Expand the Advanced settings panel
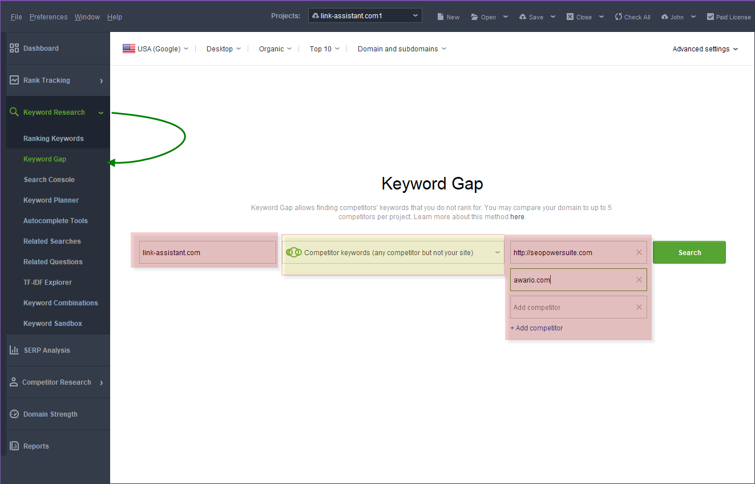Screen dimensions: 755x484 pos(705,49)
